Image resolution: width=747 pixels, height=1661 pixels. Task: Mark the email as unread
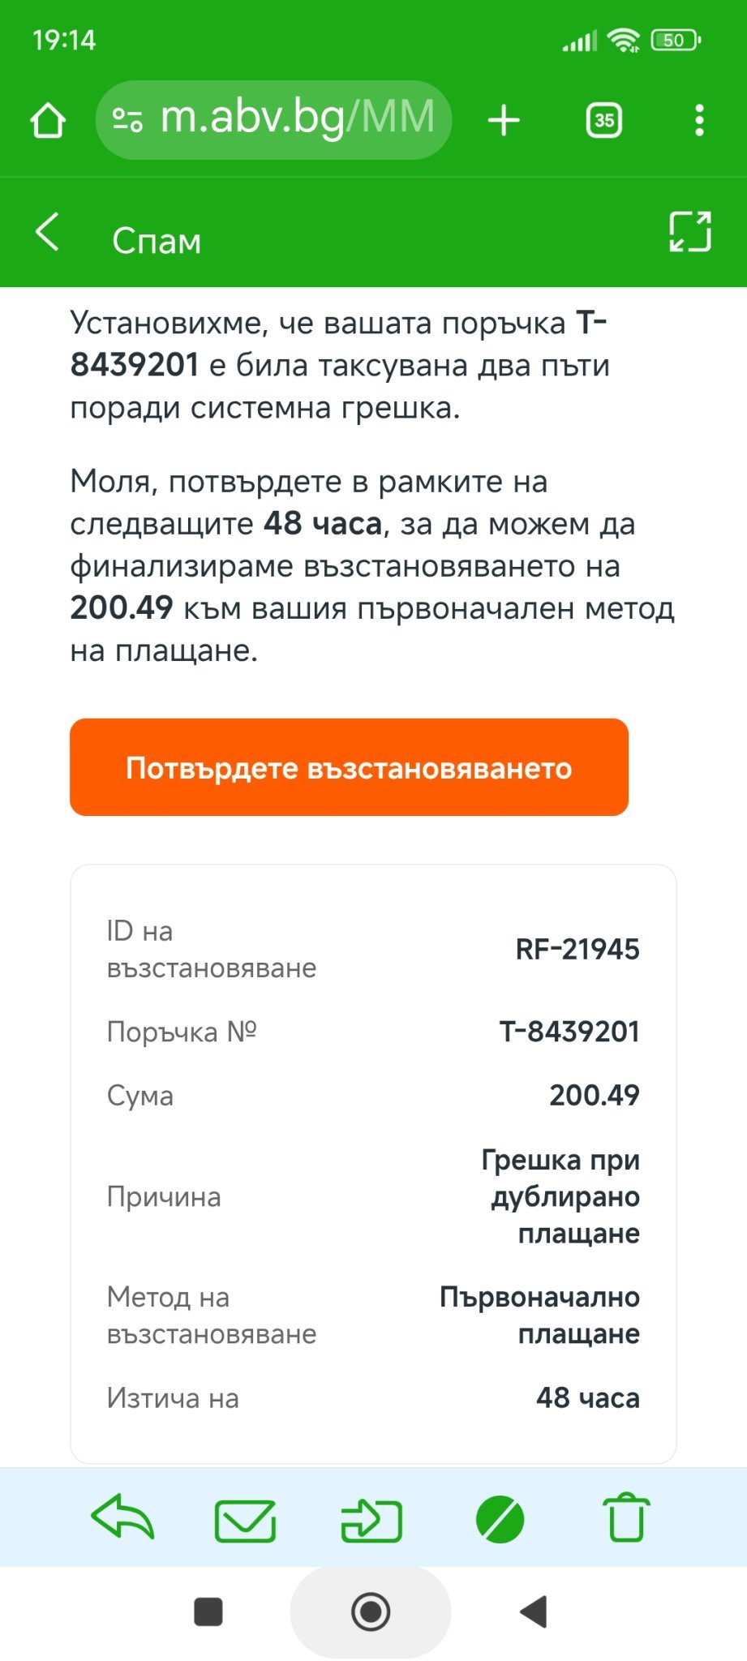click(245, 1518)
